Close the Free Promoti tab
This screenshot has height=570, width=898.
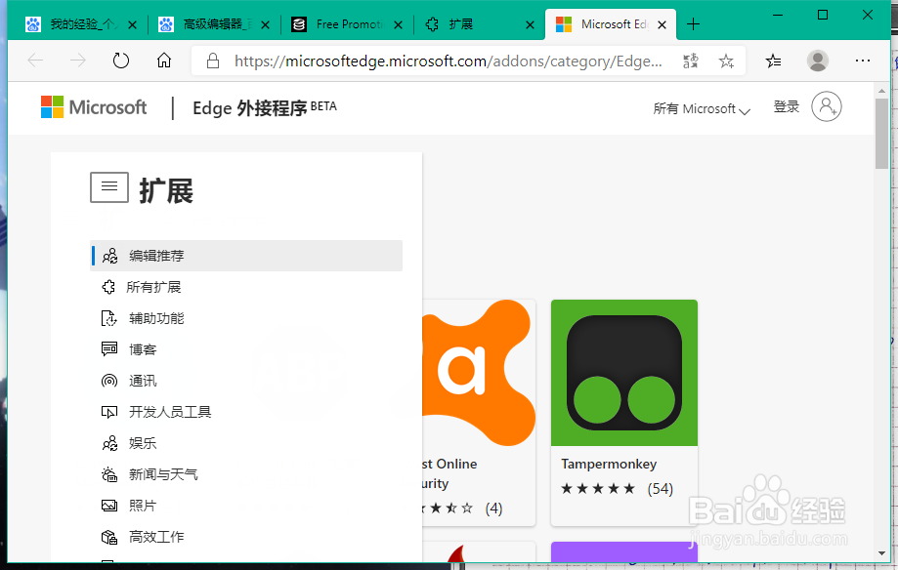(398, 24)
